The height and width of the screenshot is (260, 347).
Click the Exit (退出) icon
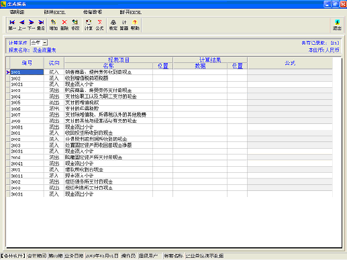coord(337,25)
